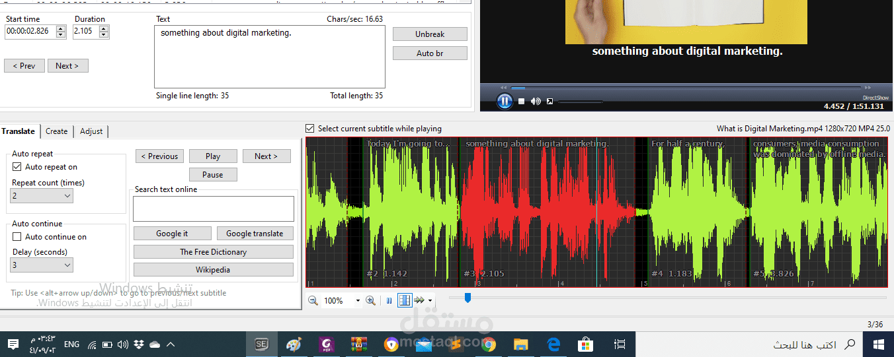This screenshot has height=357, width=894.
Task: Mute the video player's volume
Action: (x=536, y=101)
